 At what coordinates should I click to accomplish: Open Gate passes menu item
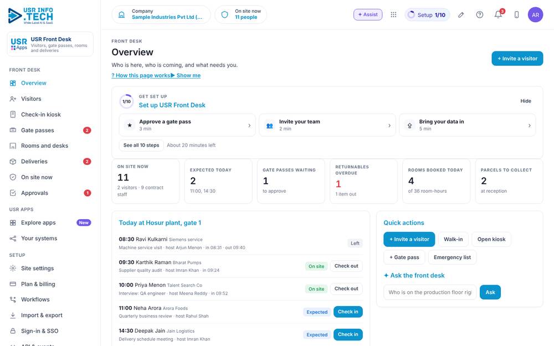(50, 130)
